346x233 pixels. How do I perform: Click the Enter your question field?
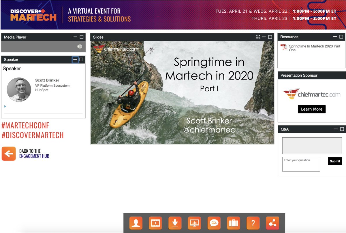tap(301, 164)
